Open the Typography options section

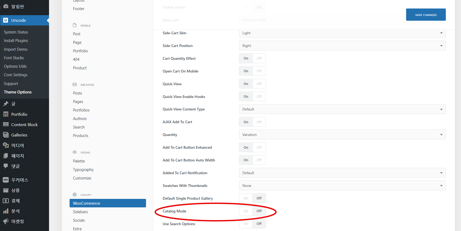pos(83,170)
